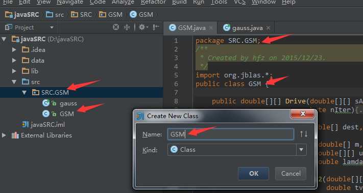Open the Navigate menu
The image size is (363, 193).
(x=70, y=2)
